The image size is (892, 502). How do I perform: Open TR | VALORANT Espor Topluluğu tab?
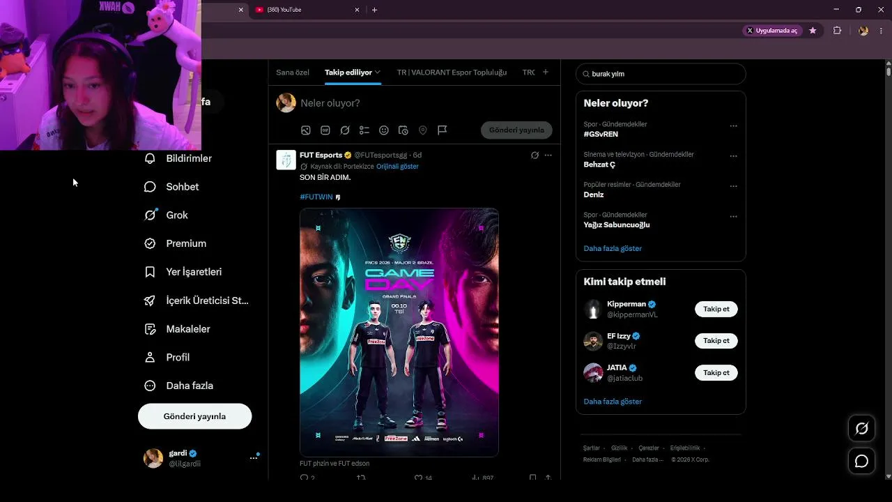point(452,73)
